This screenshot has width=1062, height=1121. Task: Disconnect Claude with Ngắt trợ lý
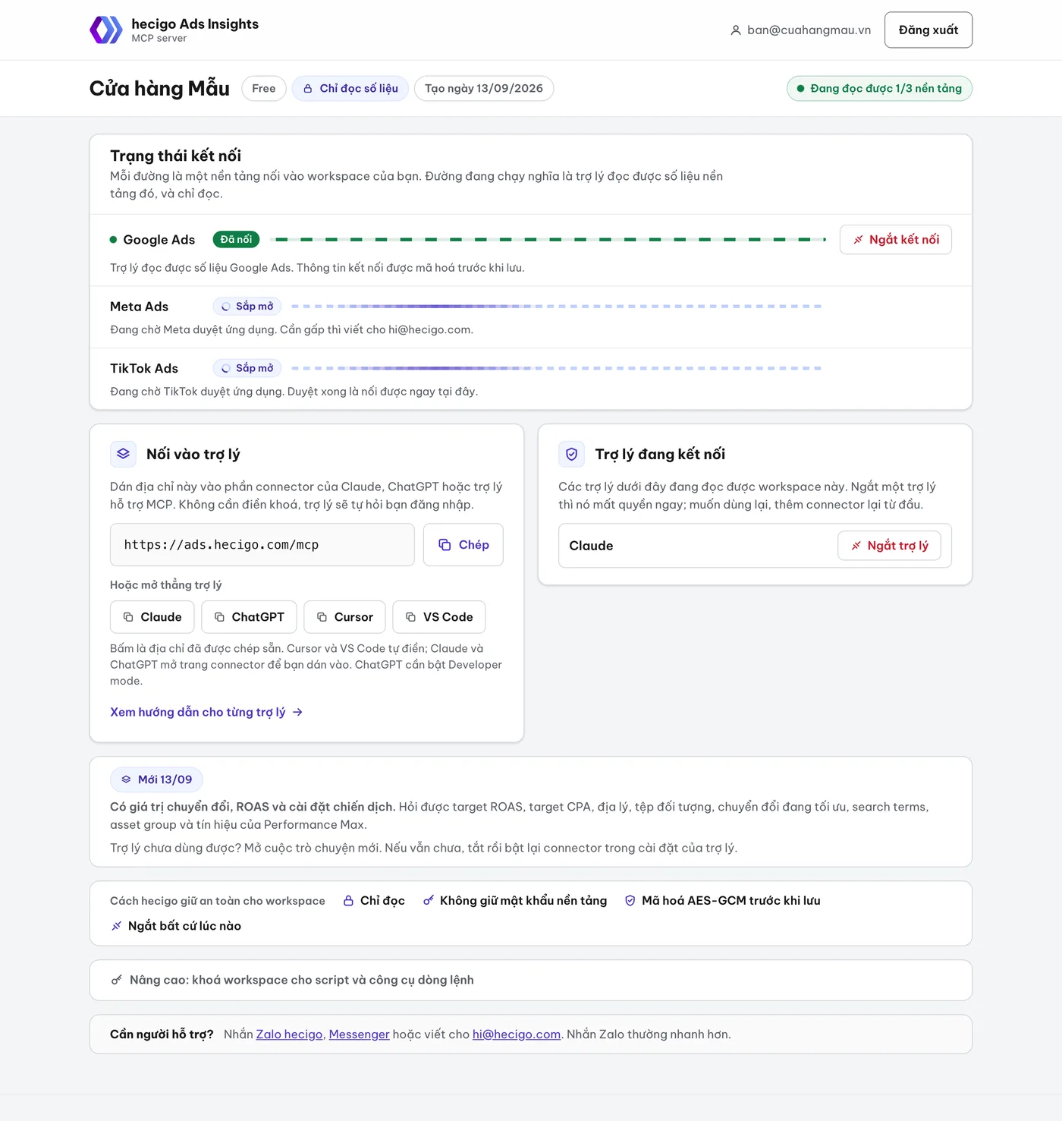[889, 546]
